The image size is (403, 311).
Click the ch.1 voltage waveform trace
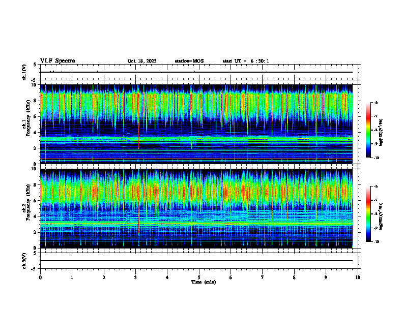pos(196,72)
